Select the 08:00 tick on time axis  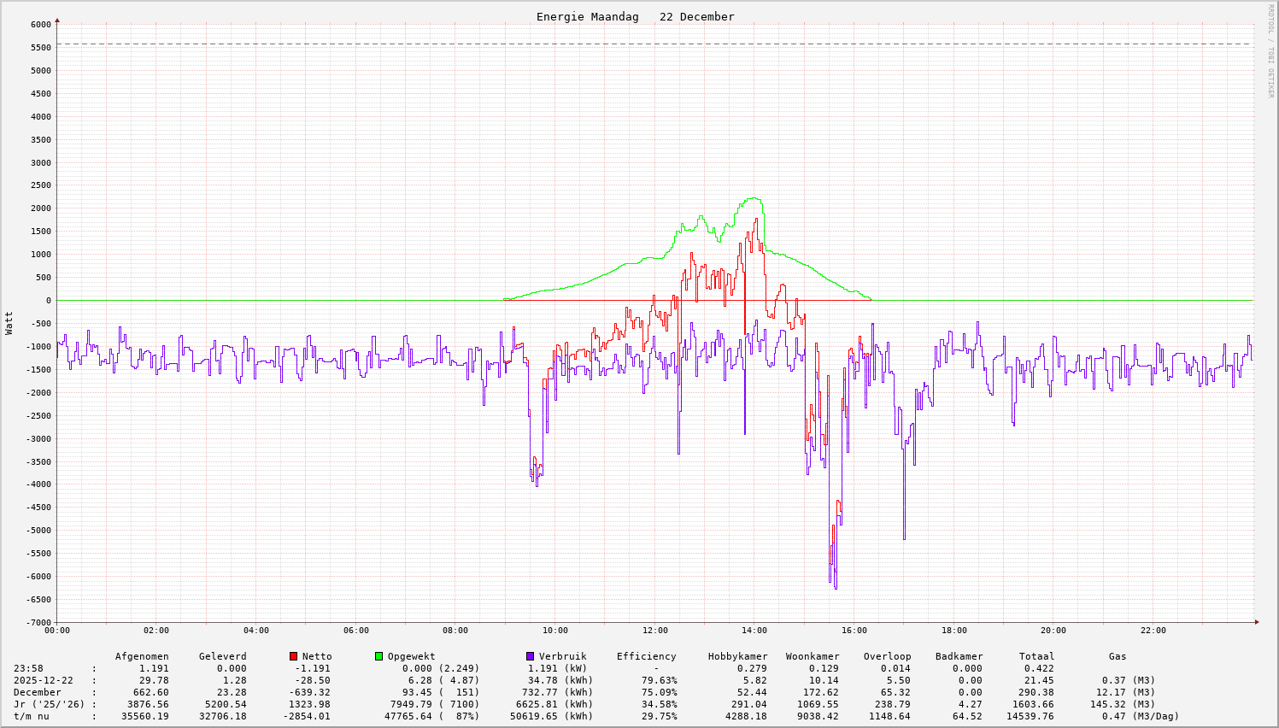[x=455, y=631]
